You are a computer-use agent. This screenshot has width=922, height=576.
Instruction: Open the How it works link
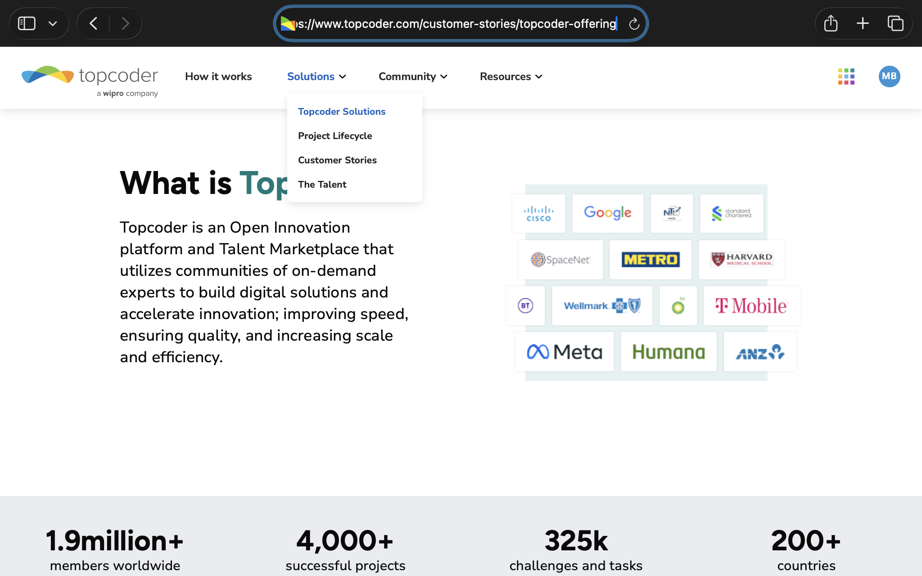[218, 76]
